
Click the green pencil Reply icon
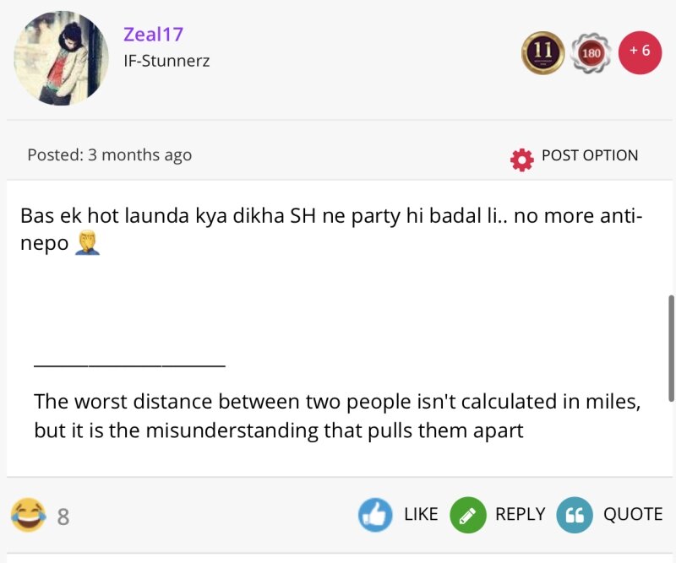coord(467,514)
